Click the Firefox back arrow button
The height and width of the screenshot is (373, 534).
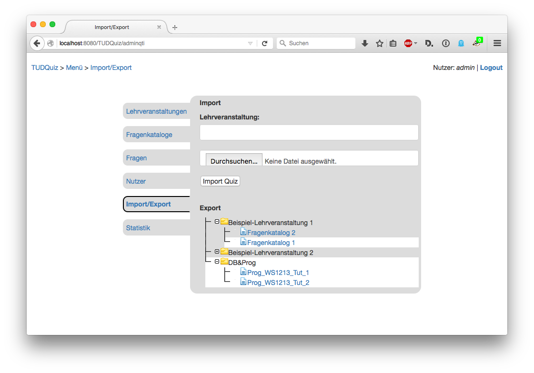[x=37, y=43]
